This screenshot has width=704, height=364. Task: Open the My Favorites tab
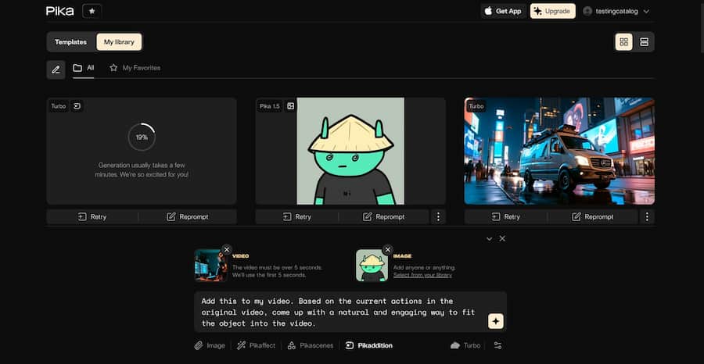point(135,68)
